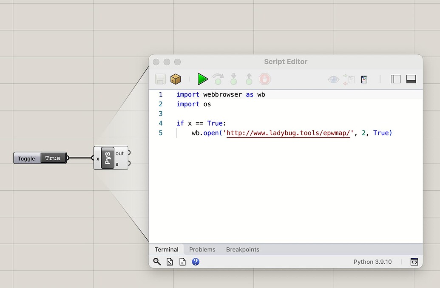Screen dimensions: 440x288
Task: Select the Py3 component on the canvas
Action: click(x=108, y=158)
